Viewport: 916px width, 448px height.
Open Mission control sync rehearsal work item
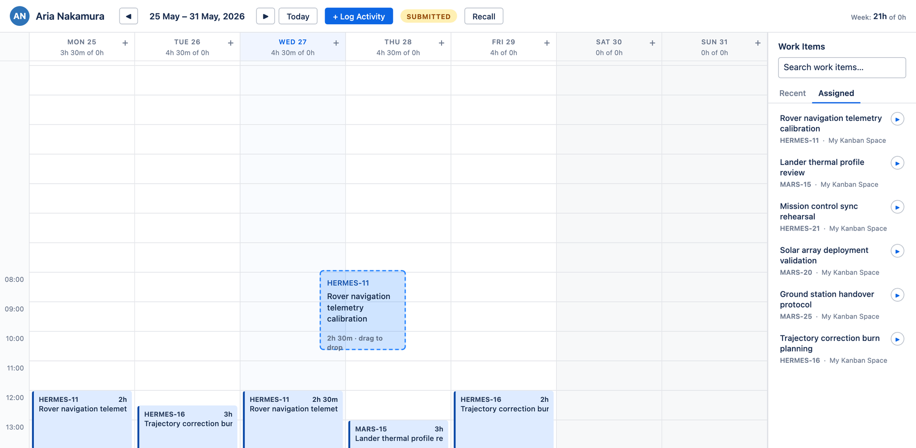833,217
